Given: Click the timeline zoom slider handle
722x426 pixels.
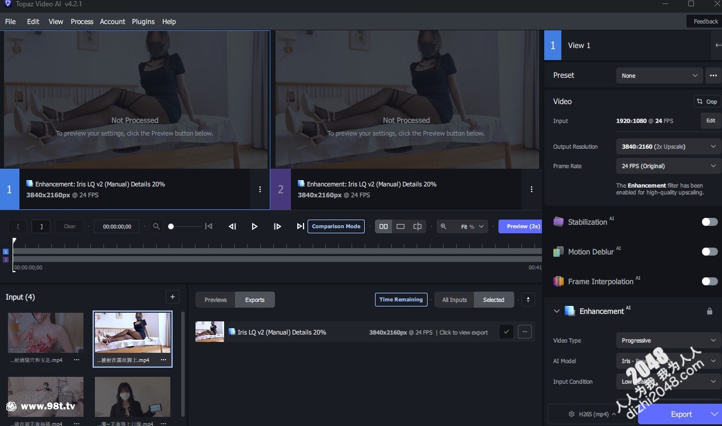Looking at the screenshot, I should (171, 226).
